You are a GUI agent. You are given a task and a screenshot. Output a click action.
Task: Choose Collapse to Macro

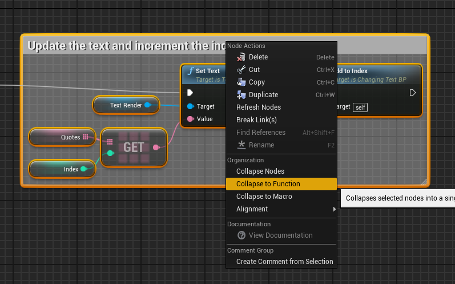281,197
